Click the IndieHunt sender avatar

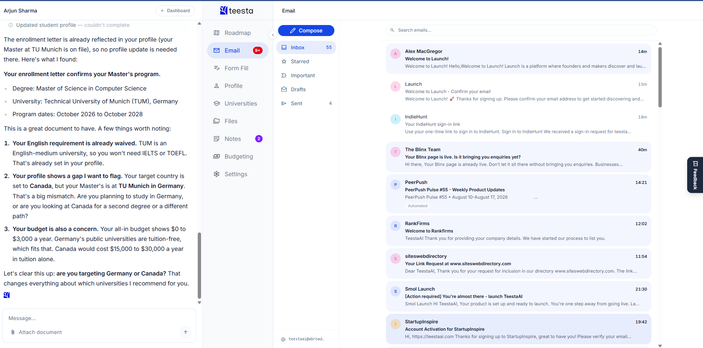point(396,119)
